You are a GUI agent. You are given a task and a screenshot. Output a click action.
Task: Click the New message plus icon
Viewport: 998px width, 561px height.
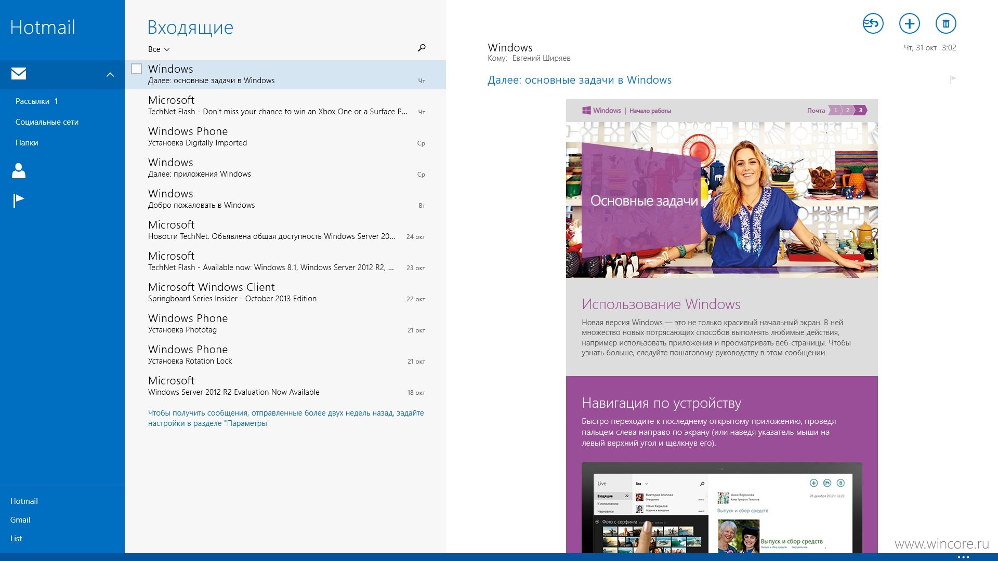pos(909,23)
